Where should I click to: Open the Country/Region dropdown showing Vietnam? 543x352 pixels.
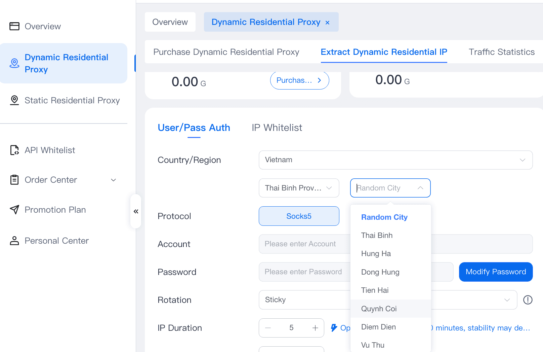click(x=395, y=160)
